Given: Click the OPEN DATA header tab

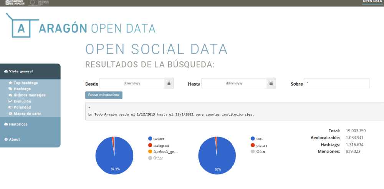Looking at the screenshot, I should (372, 2).
